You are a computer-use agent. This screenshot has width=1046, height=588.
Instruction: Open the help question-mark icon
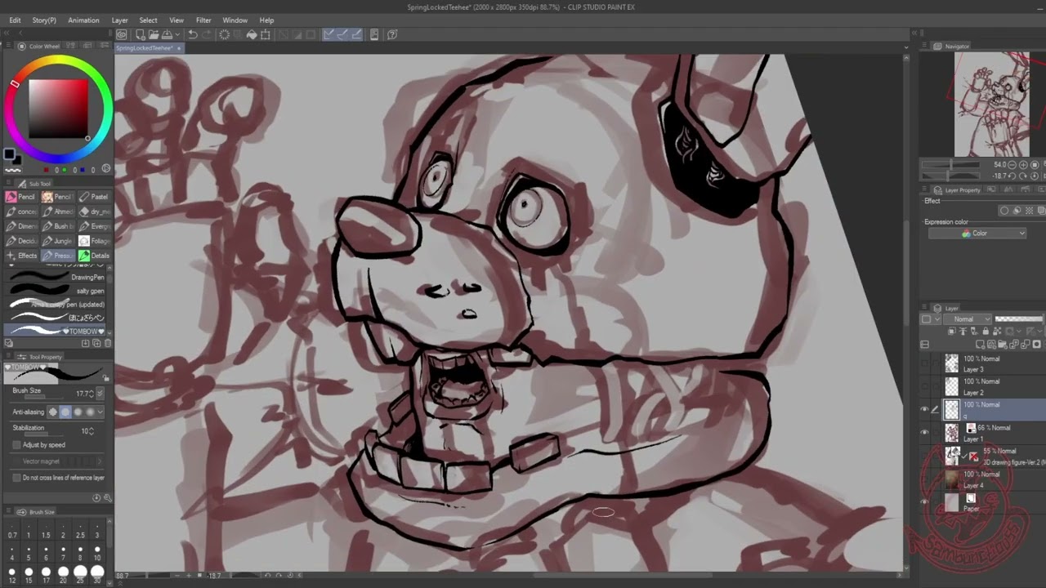tap(392, 34)
